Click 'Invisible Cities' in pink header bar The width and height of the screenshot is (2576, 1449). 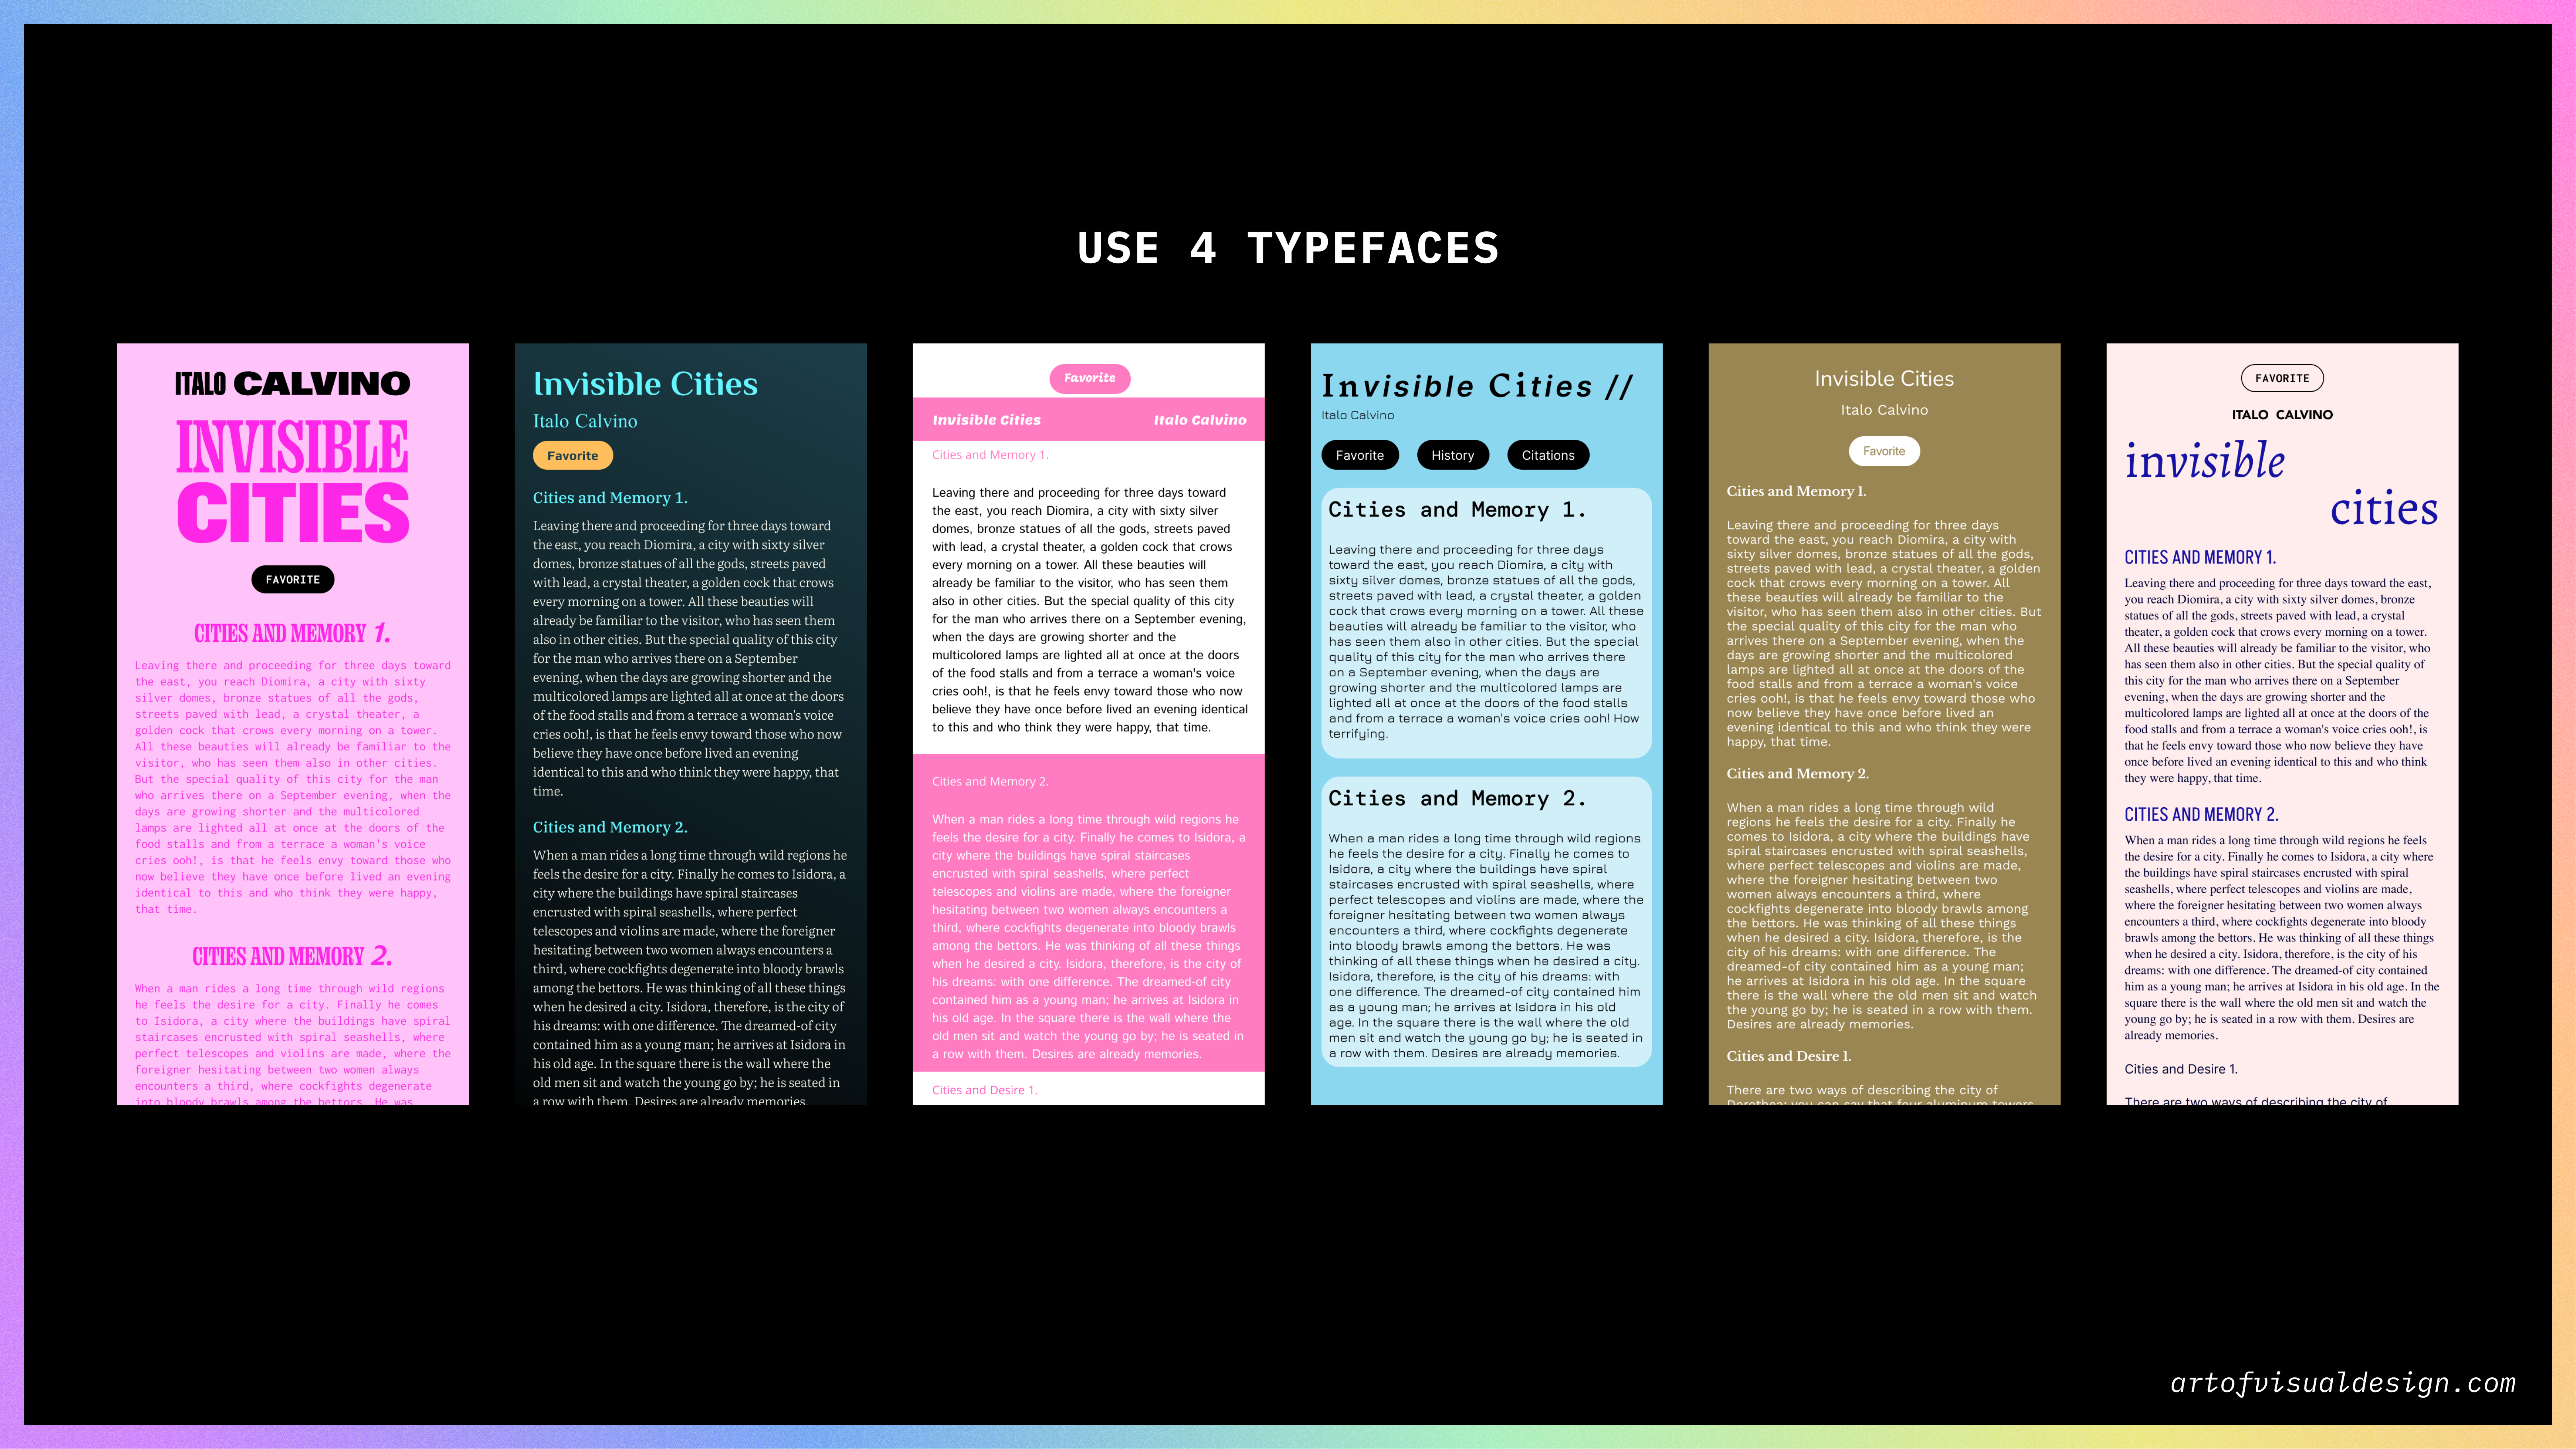(986, 420)
